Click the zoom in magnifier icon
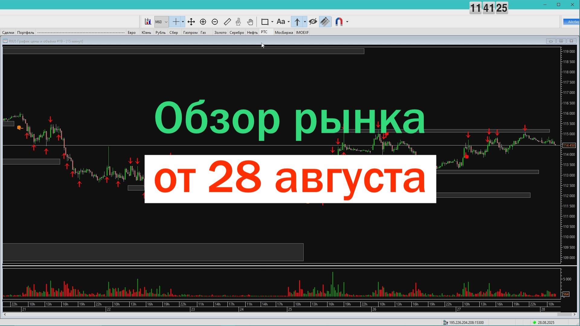The width and height of the screenshot is (580, 326). 203,22
